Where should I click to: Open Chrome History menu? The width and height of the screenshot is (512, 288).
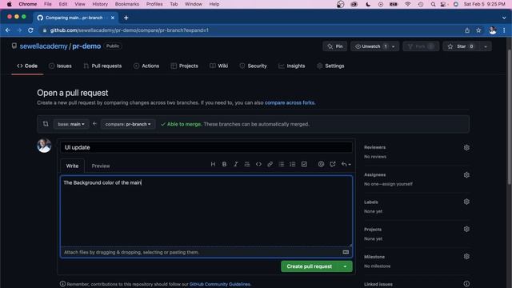click(100, 4)
